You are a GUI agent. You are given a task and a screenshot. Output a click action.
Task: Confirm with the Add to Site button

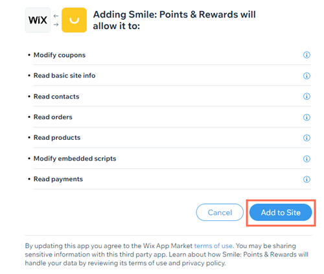(x=281, y=212)
